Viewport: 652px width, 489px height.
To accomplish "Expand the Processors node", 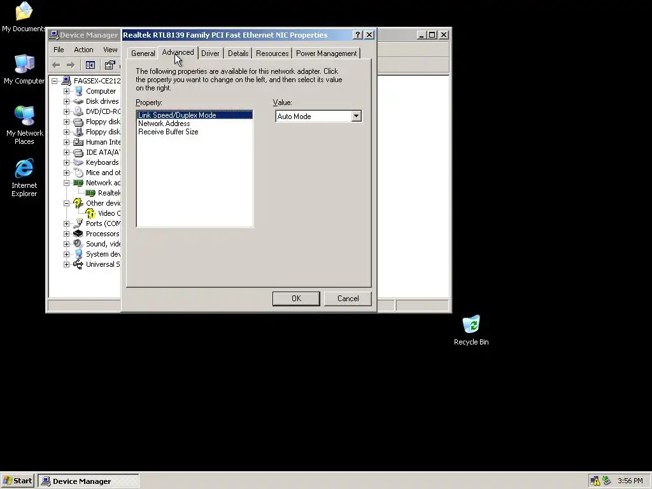I will coord(66,234).
